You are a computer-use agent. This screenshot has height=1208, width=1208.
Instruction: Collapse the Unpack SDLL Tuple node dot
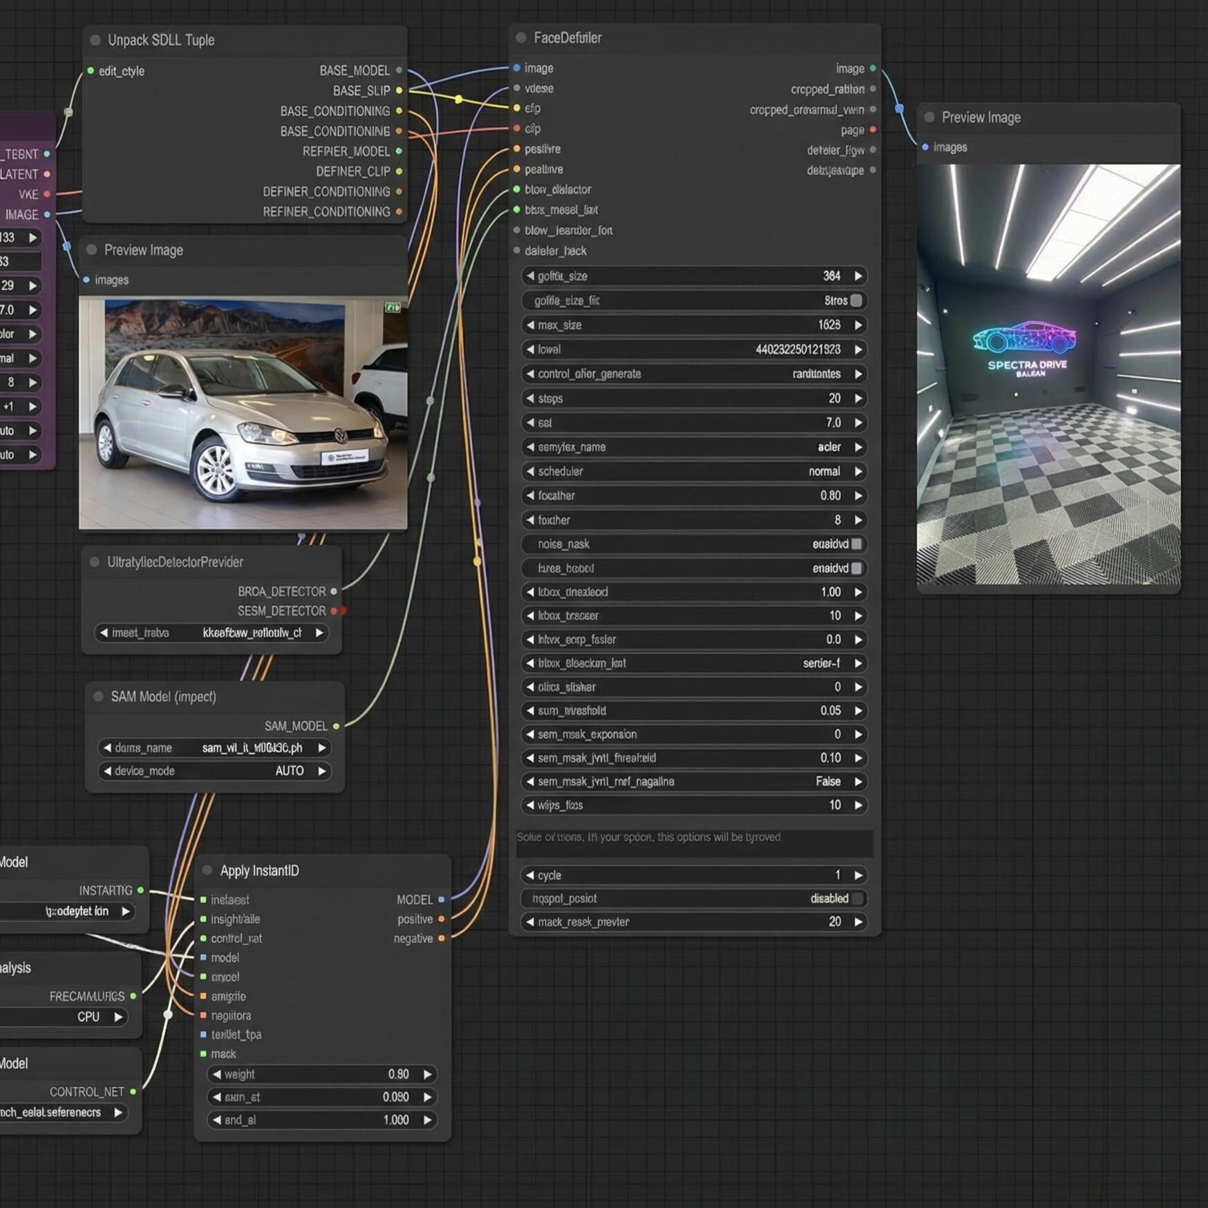click(x=95, y=40)
